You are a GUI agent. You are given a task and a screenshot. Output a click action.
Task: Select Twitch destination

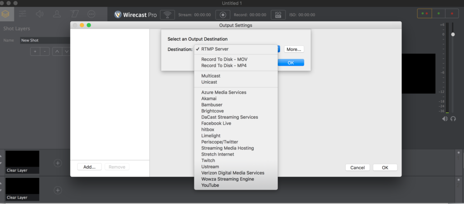tap(236, 160)
